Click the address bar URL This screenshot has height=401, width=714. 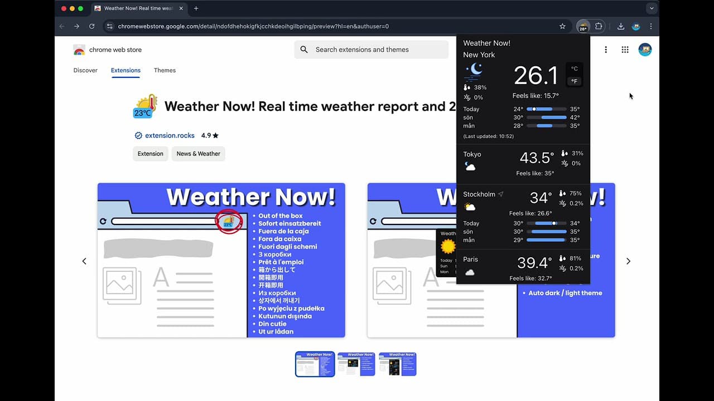[253, 26]
